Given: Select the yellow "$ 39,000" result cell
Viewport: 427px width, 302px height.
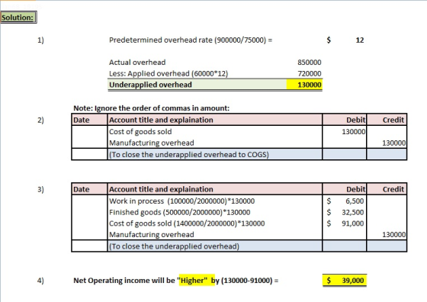Looking at the screenshot, I should [x=345, y=280].
